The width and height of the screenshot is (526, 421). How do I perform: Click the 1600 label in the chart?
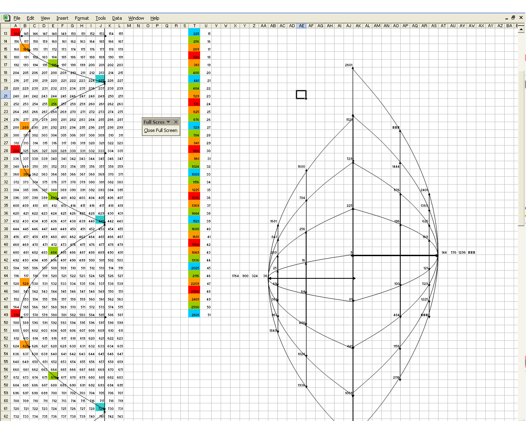point(301,167)
